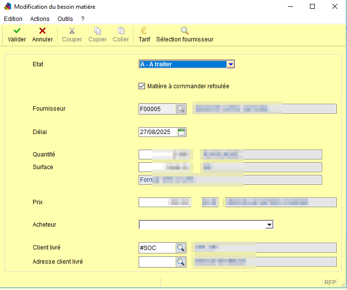Click the lookup icon next to Client livré
Screen dimensions: 347x290
(x=181, y=248)
